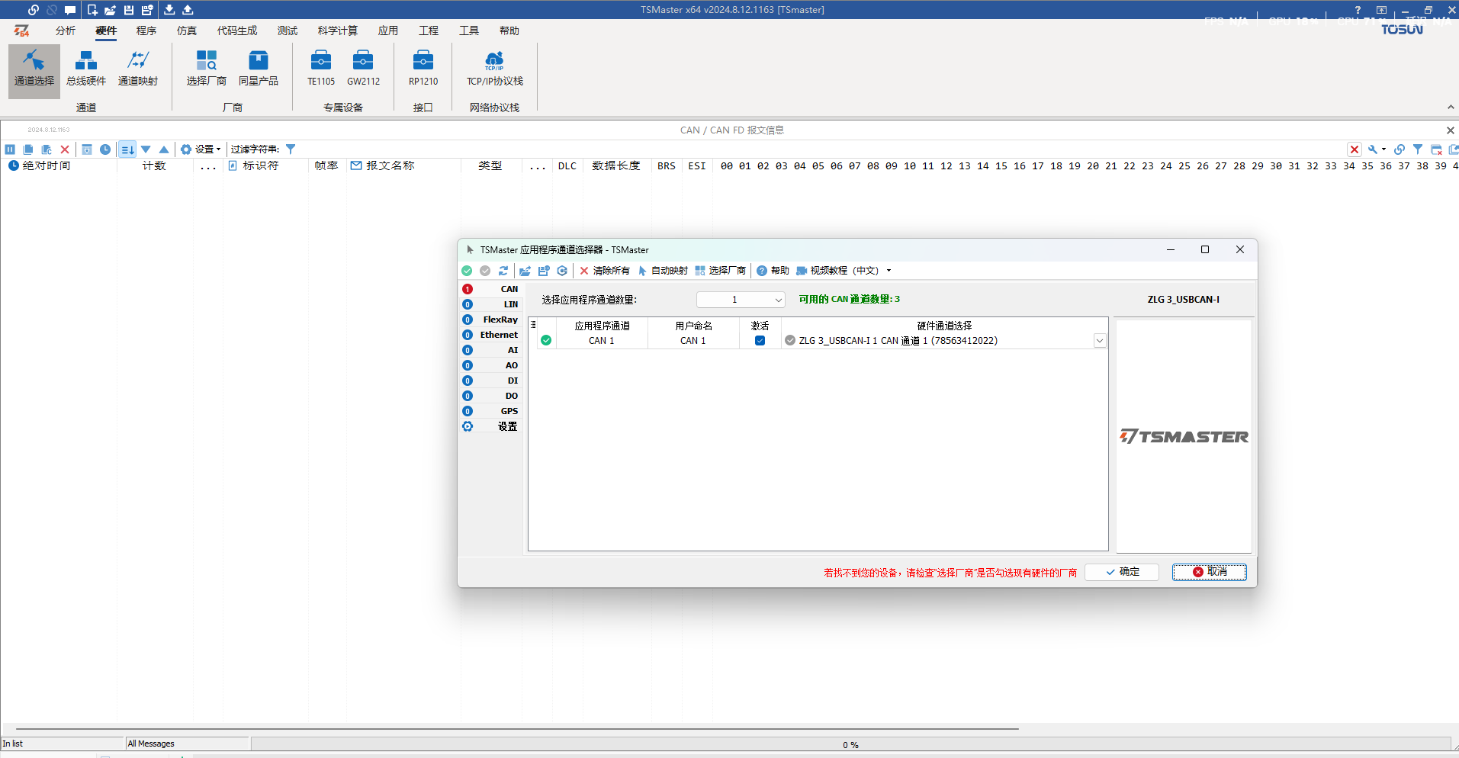
Task: Click the 确定 confirm button
Action: click(x=1122, y=572)
